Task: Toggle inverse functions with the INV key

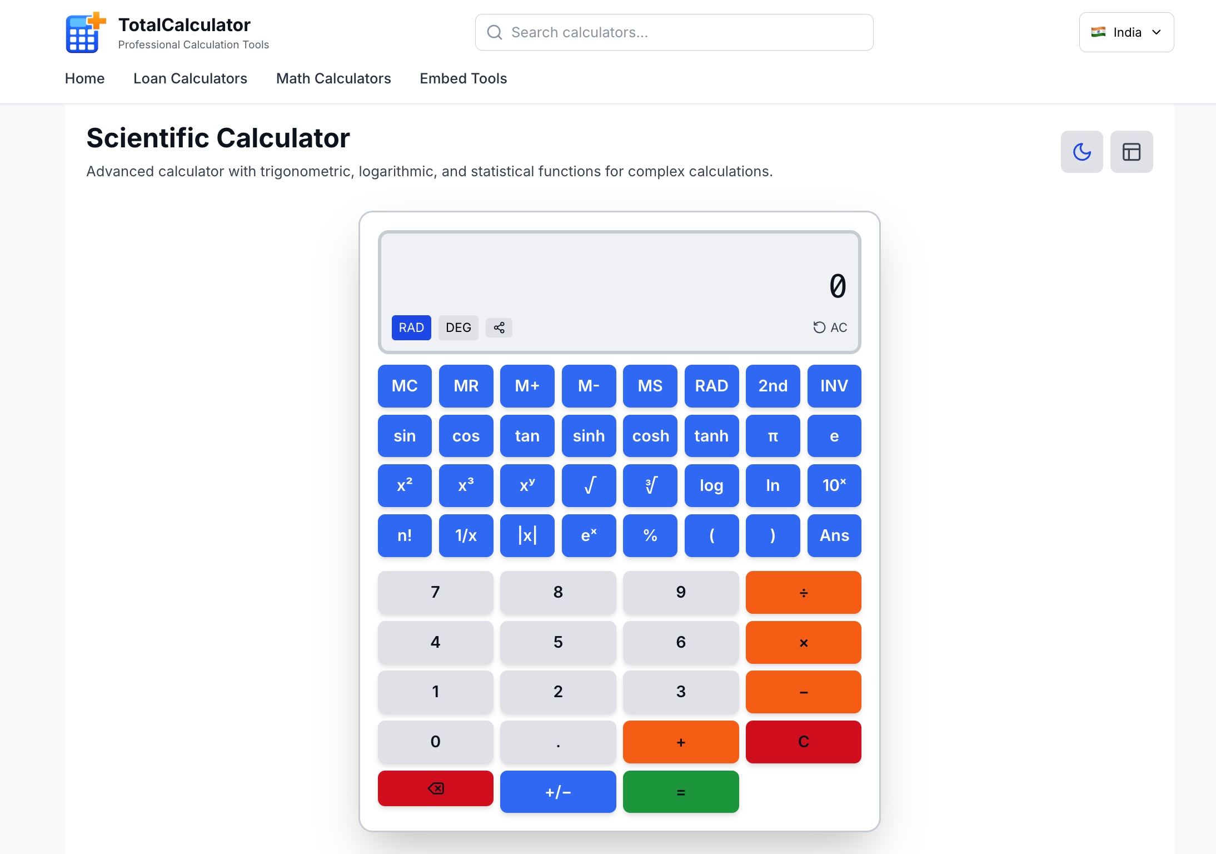Action: (x=834, y=386)
